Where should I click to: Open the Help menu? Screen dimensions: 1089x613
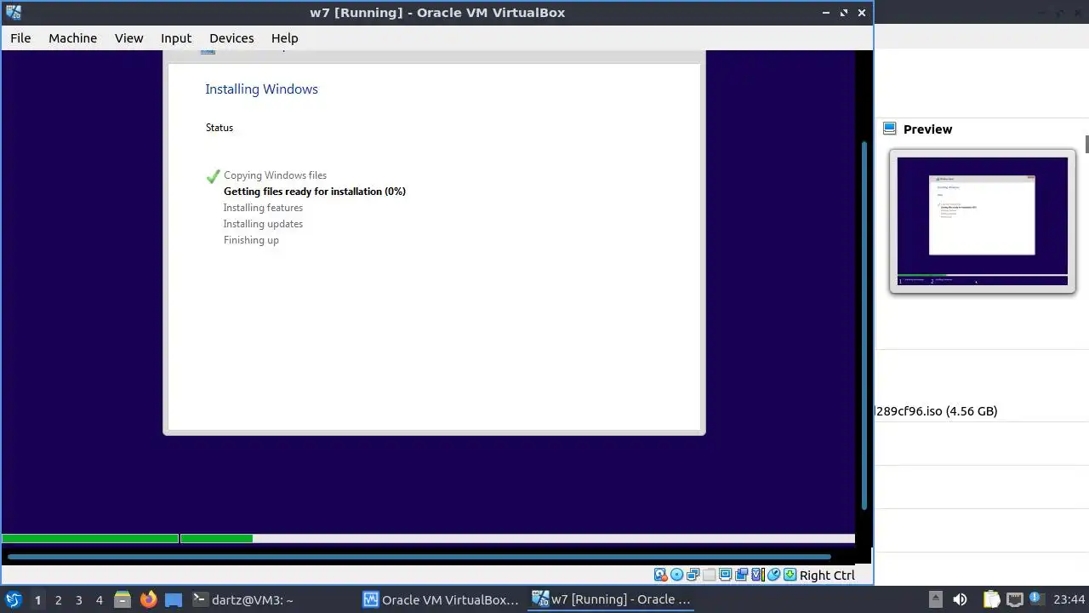284,38
